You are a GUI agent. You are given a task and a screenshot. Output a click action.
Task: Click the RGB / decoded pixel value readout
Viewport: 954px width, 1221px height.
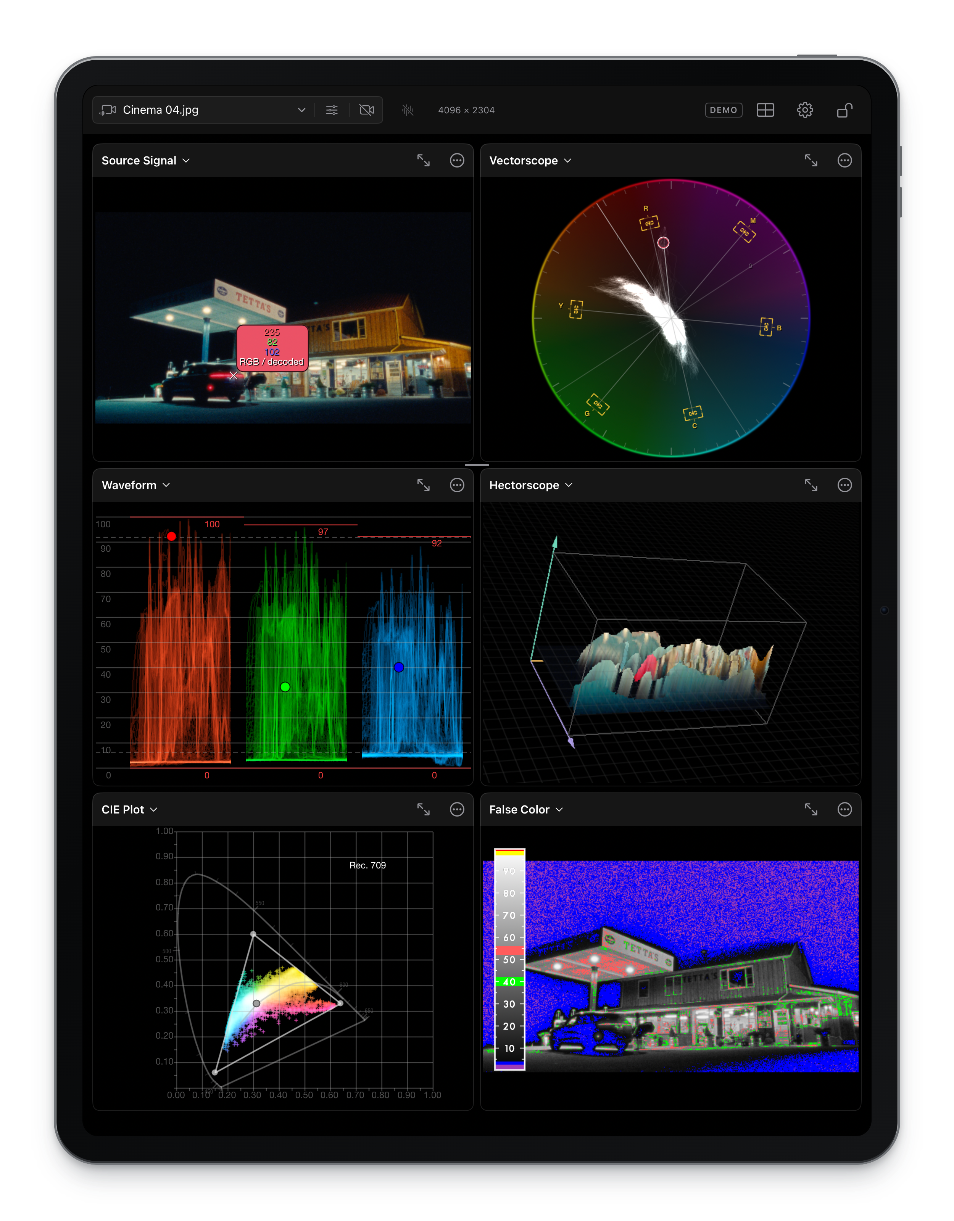tap(272, 348)
